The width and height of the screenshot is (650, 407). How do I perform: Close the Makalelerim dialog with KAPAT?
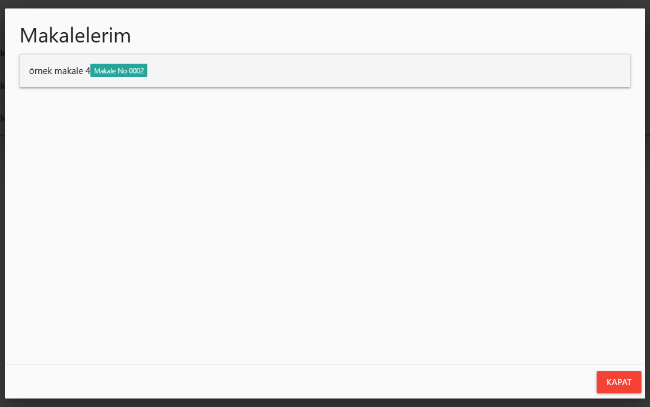[618, 382]
